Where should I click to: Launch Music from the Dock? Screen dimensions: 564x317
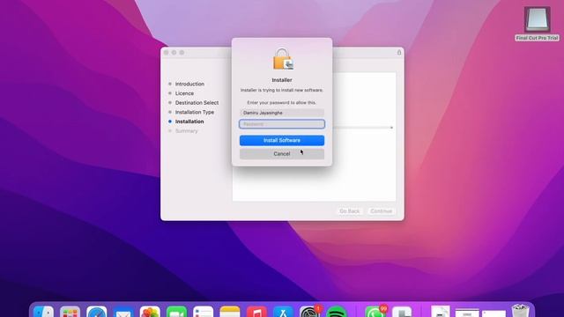(256, 312)
